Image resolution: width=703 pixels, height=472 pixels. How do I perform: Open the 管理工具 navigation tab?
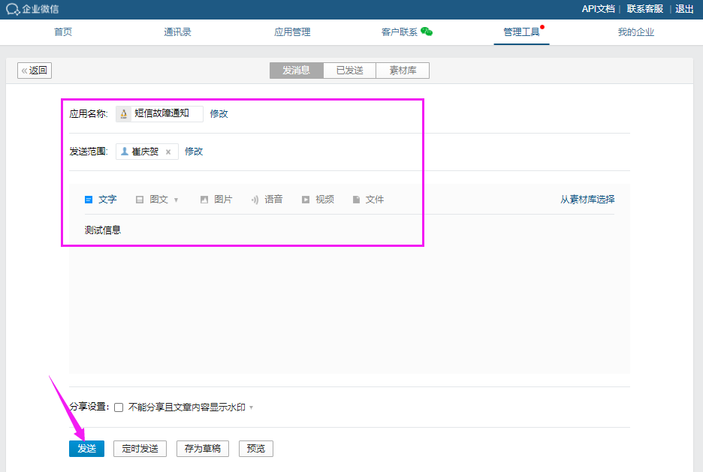tap(521, 32)
